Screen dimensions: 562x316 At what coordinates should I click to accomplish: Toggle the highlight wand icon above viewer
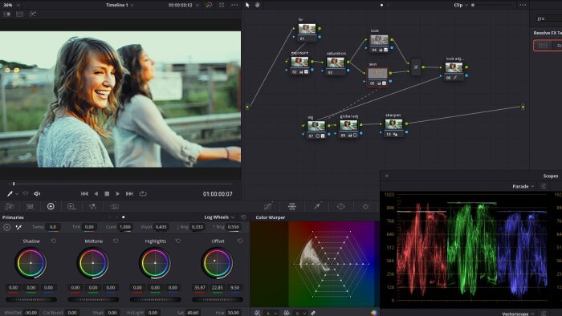[x=33, y=14]
